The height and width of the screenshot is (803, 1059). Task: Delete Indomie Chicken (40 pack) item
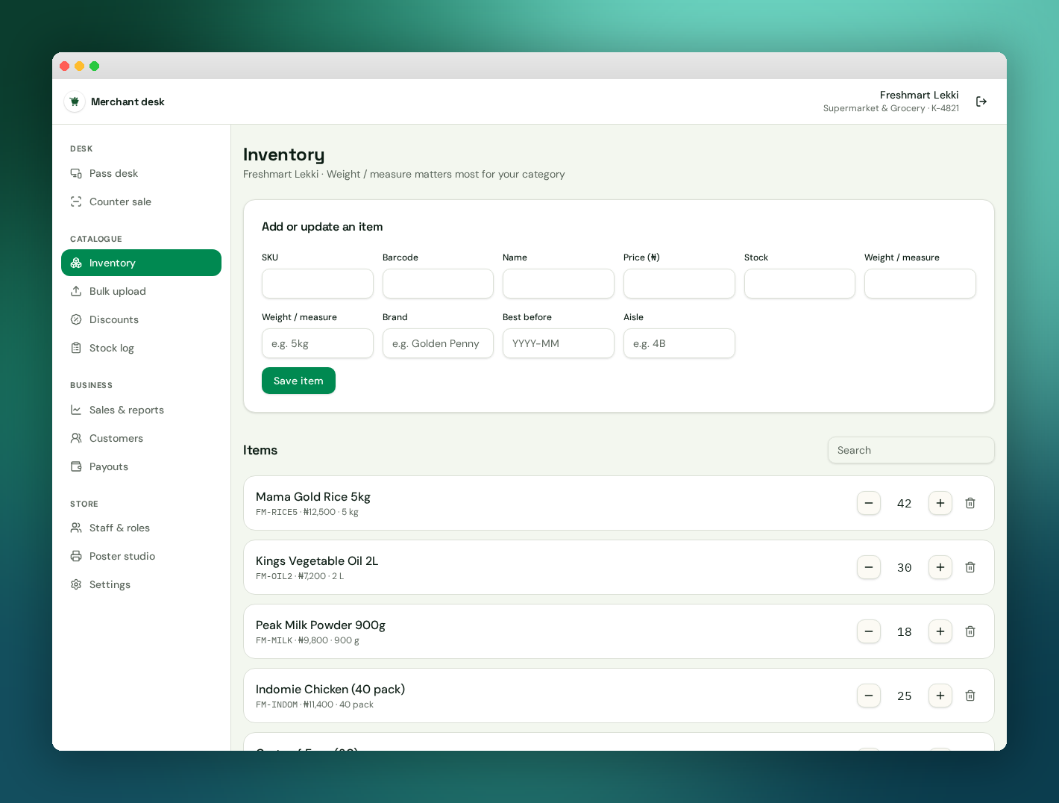pos(970,696)
